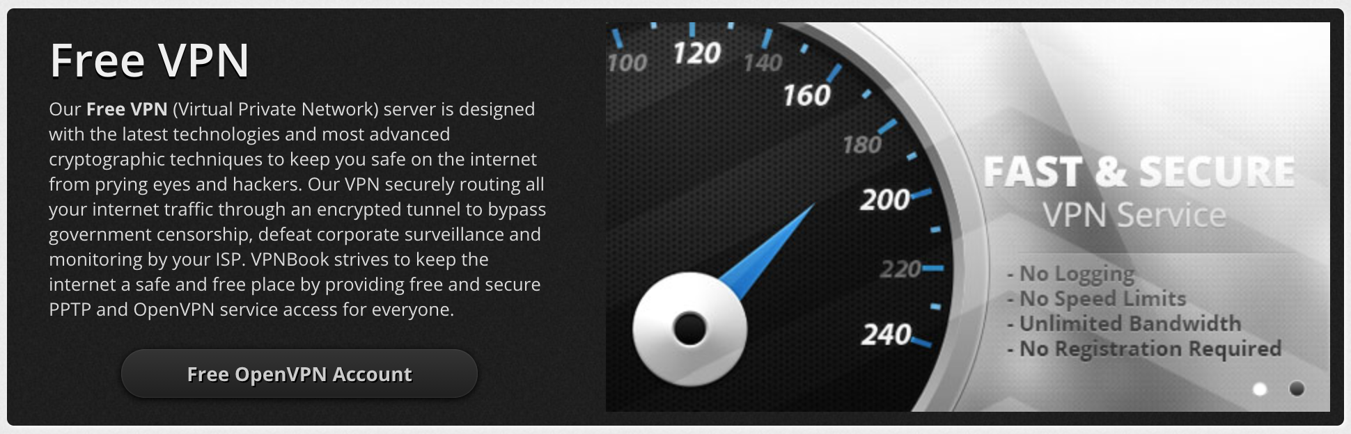Click the No Speed Limits feature line
Viewport: 1351px width, 434px height.
coord(1096,299)
